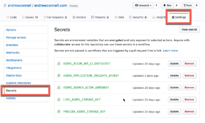Click the Private label badge
The image size is (205, 123).
point(74,6)
